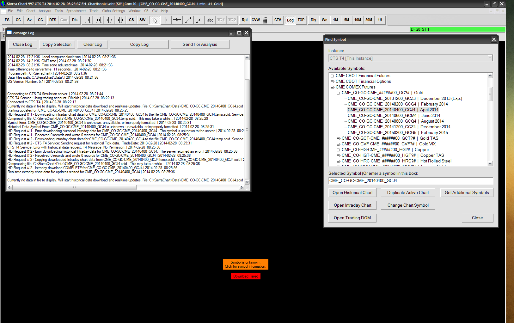The image size is (514, 323).
Task: Click the TOP toolbar button
Action: 301,20
